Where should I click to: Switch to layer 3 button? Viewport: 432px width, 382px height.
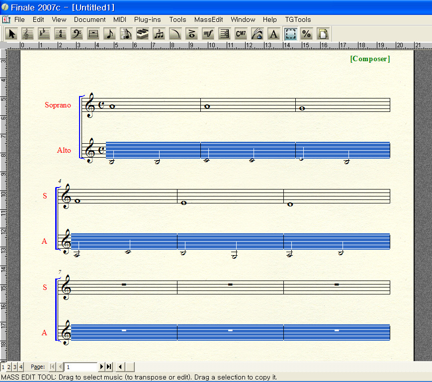(x=15, y=367)
